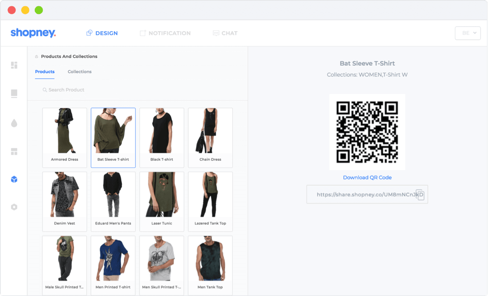Click the share.shopney.co URL field
488x296 pixels.
pyautogui.click(x=367, y=194)
